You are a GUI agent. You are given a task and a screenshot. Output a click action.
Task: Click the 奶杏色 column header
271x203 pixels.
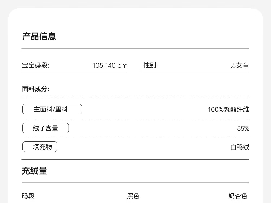click(238, 196)
